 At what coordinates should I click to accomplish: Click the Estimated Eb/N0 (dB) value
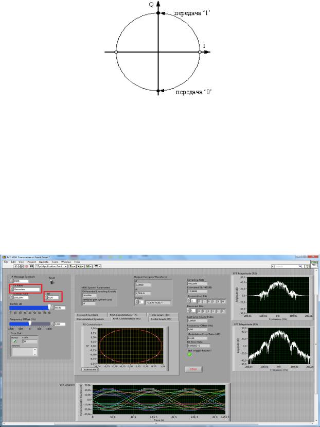point(197,291)
